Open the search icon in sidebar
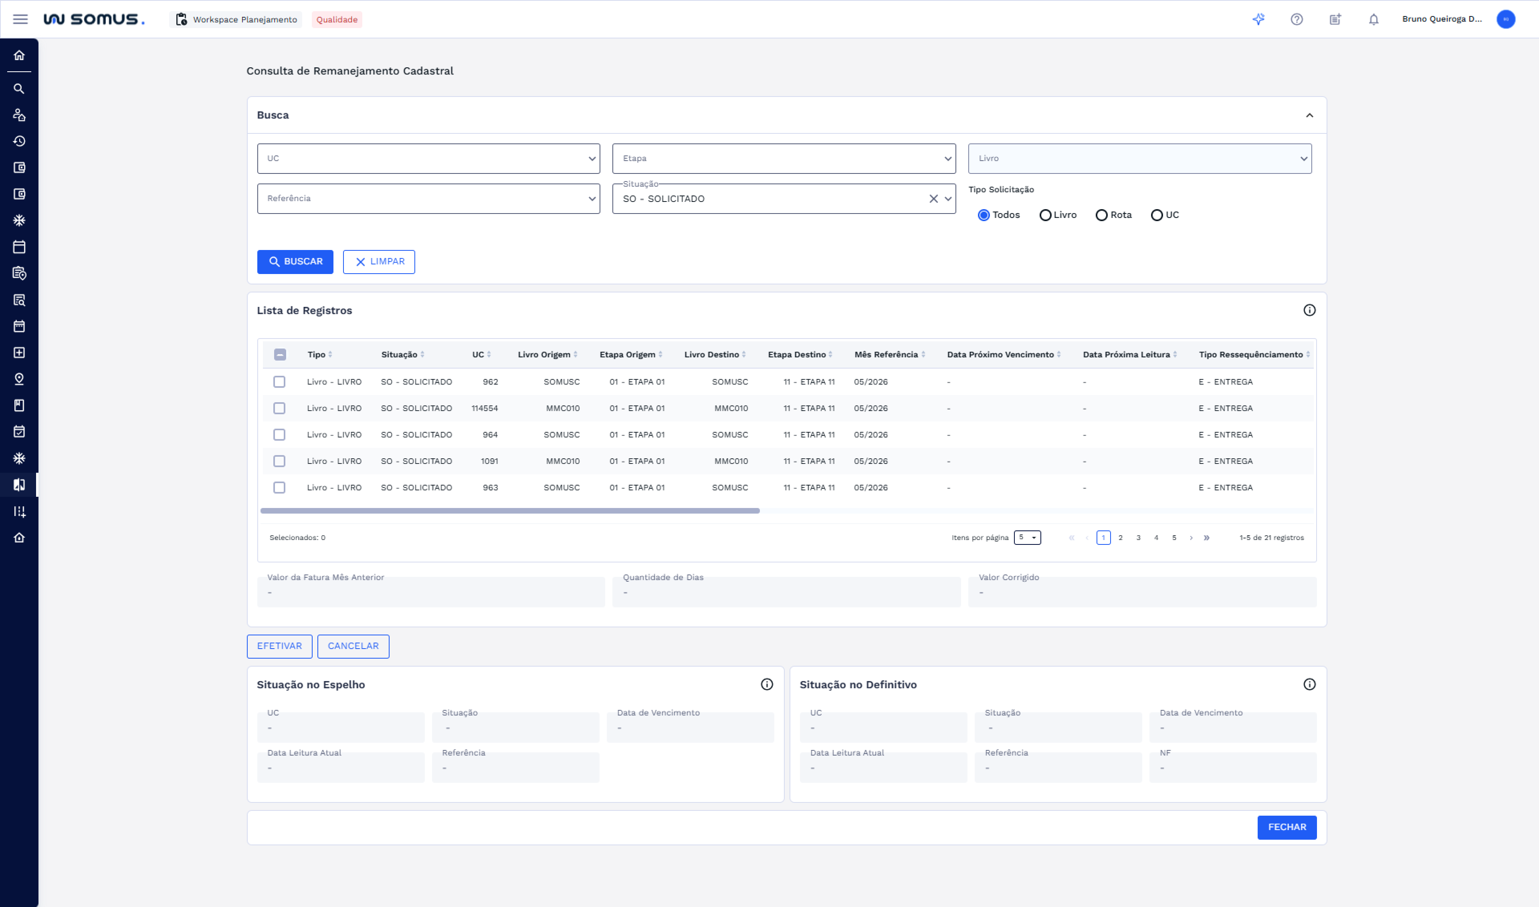Image resolution: width=1539 pixels, height=907 pixels. pyautogui.click(x=19, y=89)
